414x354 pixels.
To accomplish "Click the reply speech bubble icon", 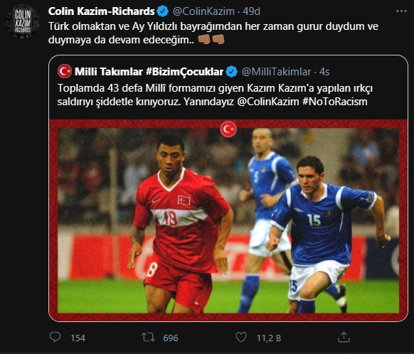I will (x=55, y=337).
